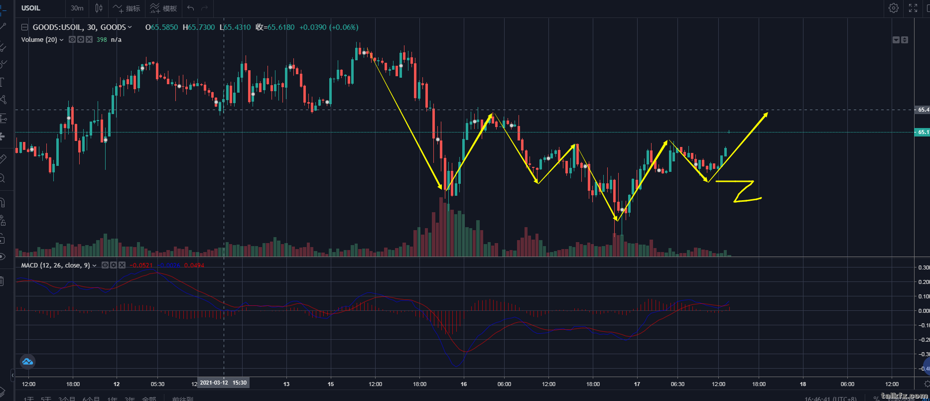Select the 5天 date range
This screenshot has height=401, width=930.
[46, 399]
